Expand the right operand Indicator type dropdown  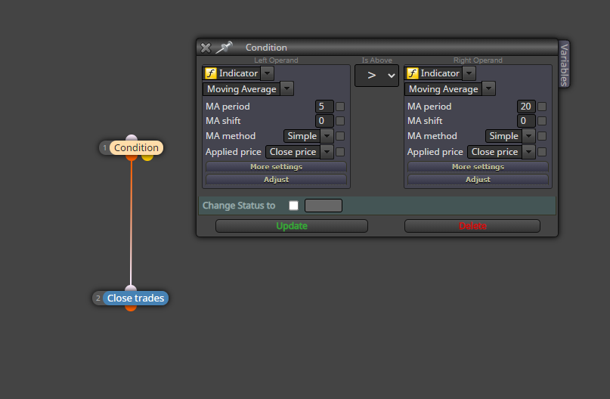coord(469,73)
